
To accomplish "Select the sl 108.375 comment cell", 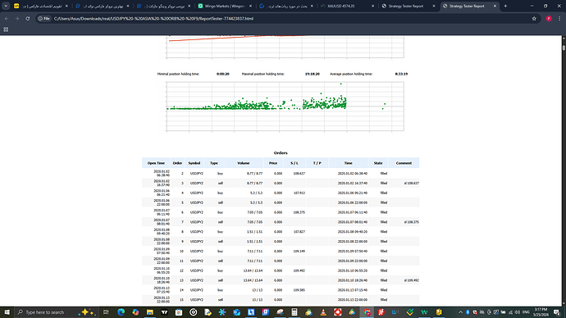I will click(x=412, y=222).
